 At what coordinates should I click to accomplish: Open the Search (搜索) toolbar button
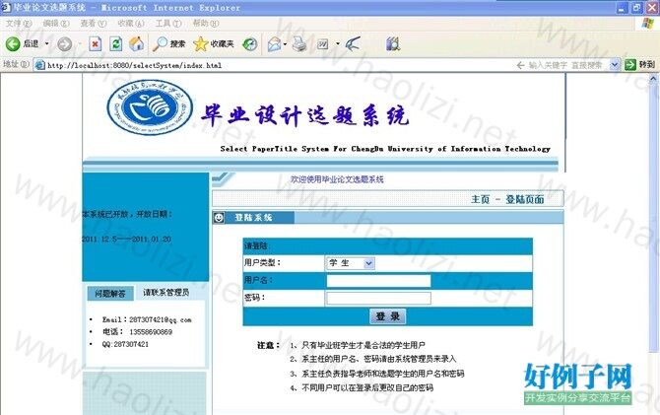point(168,44)
